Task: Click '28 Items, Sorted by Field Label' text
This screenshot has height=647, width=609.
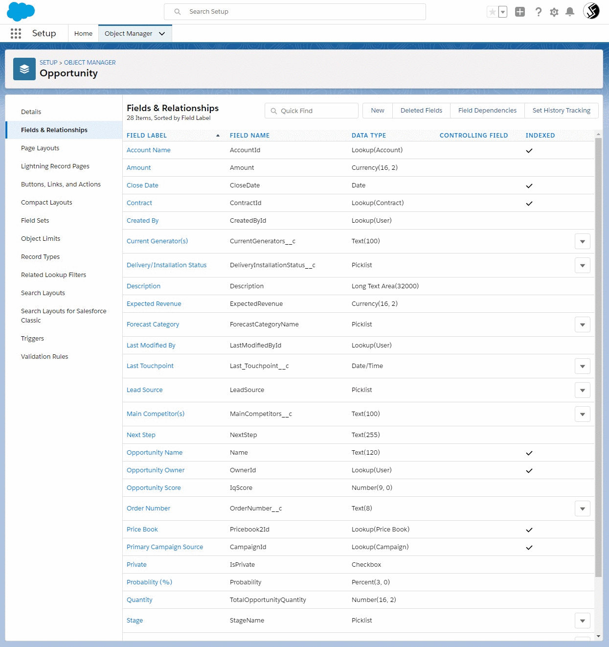Action: pos(169,118)
